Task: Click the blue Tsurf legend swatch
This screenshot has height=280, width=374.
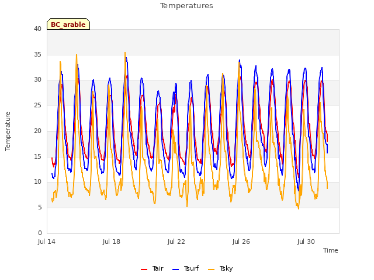Action: [175, 269]
